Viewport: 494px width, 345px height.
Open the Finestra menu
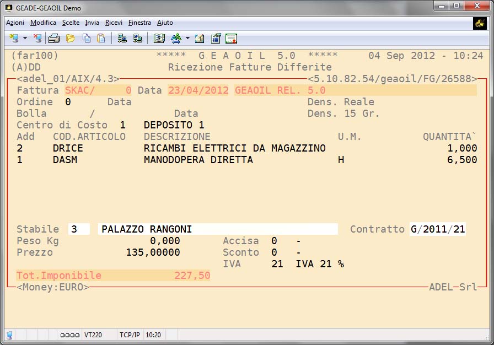(x=139, y=23)
